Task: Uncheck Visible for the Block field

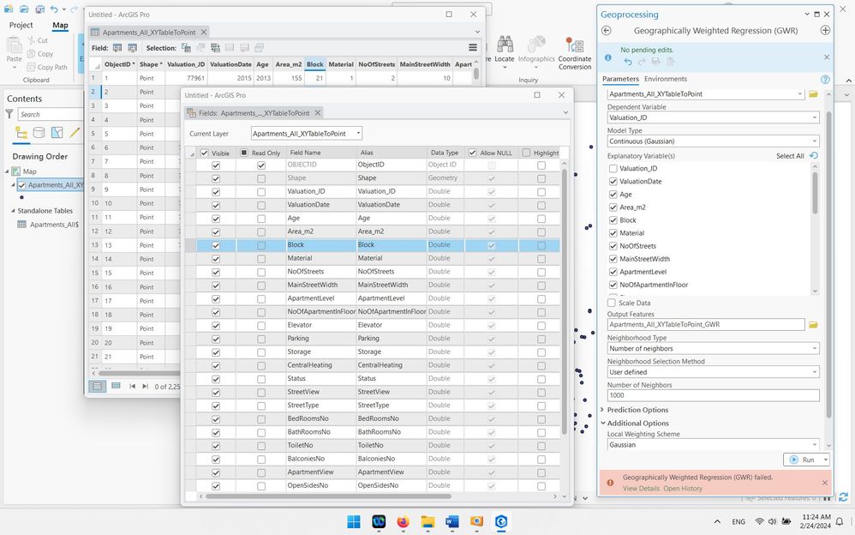Action: [216, 245]
